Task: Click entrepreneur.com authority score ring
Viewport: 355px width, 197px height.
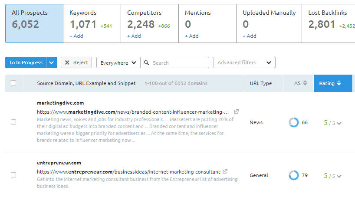Action: pos(294,175)
